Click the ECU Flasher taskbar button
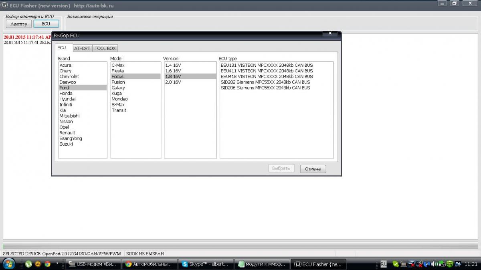Viewport: 481px width, 270px height. 318,264
